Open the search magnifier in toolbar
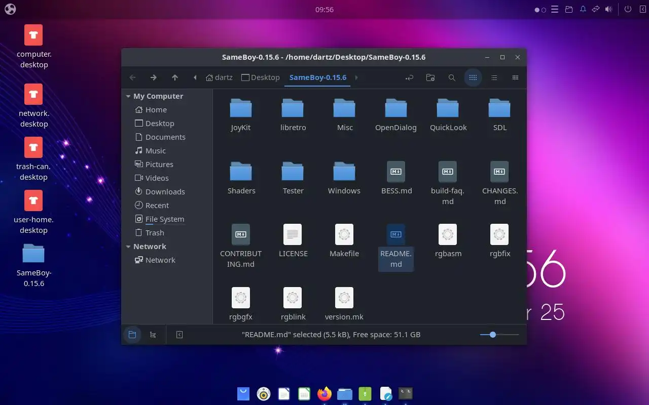This screenshot has height=405, width=649. (452, 77)
